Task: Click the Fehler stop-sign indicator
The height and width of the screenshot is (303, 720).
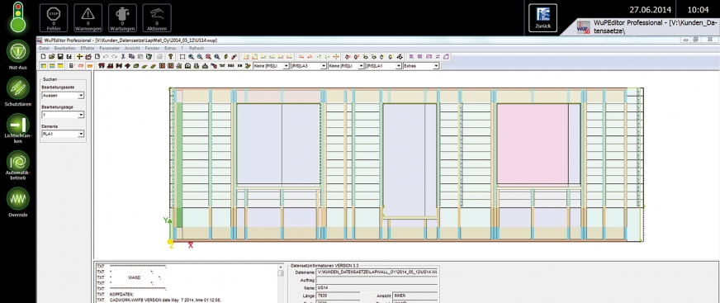Action: click(54, 18)
